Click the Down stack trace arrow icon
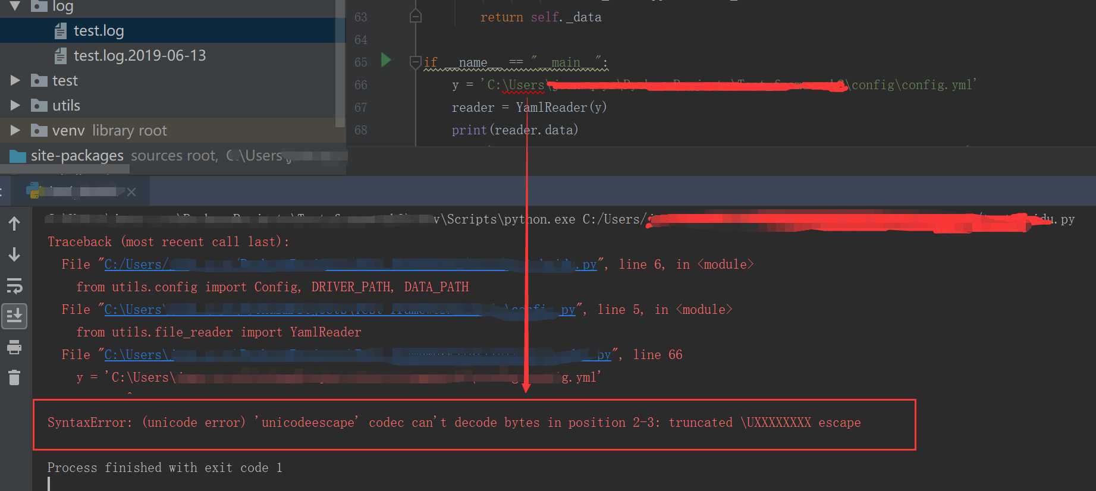The image size is (1096, 491). click(14, 254)
